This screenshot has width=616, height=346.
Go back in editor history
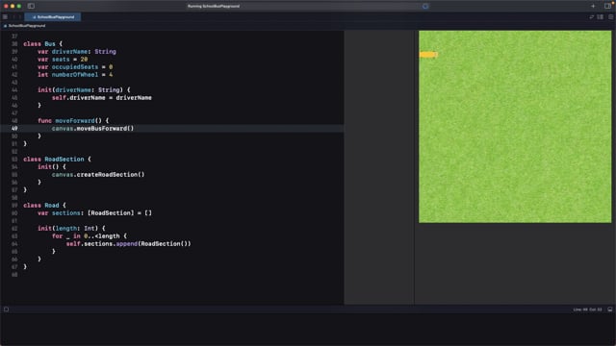(x=13, y=17)
